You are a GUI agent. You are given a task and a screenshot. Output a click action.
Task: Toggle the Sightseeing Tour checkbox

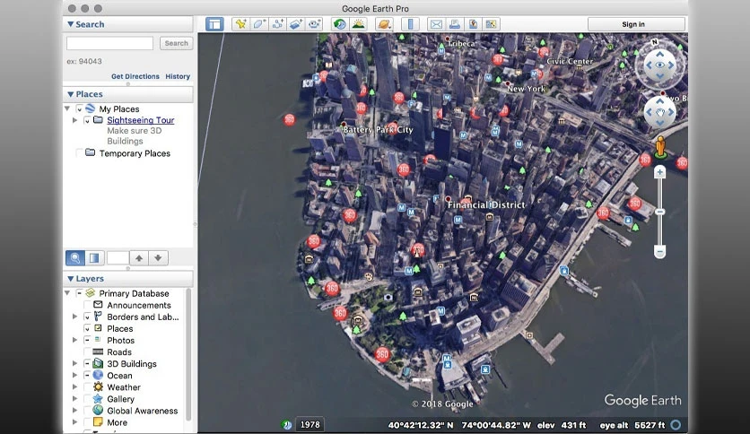click(87, 120)
